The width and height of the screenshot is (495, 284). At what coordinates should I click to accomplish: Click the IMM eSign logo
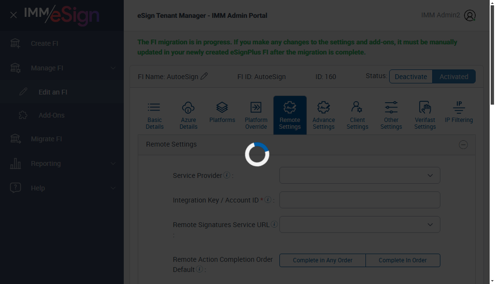point(62,15)
